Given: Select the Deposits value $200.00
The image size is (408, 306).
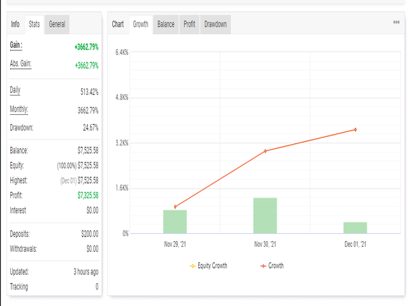Looking at the screenshot, I should (x=90, y=234).
